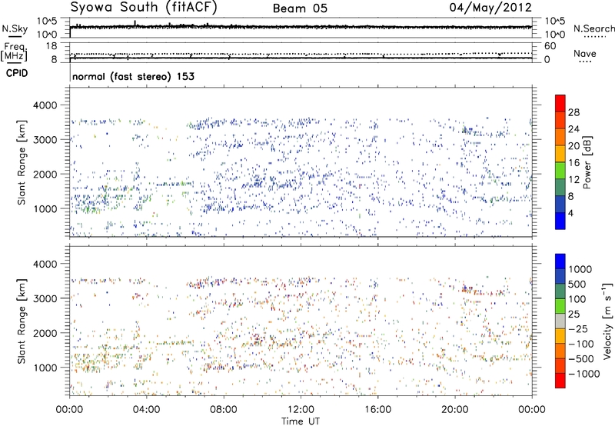This screenshot has width=615, height=426.
Task: Click the 'N.Search' legend label
Action: tap(593, 28)
